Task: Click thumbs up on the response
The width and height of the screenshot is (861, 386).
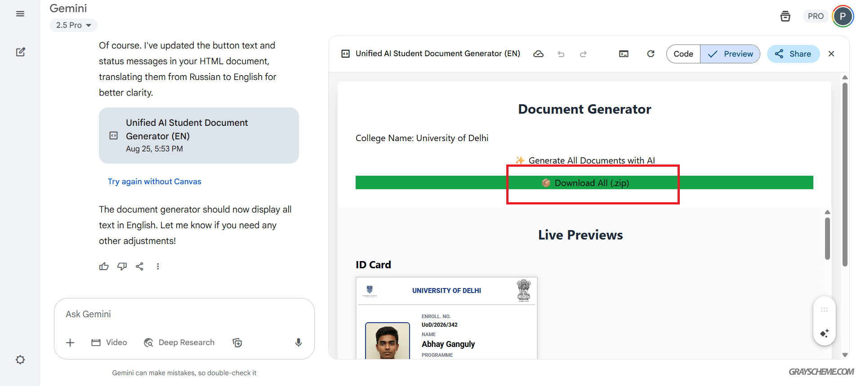Action: click(104, 266)
